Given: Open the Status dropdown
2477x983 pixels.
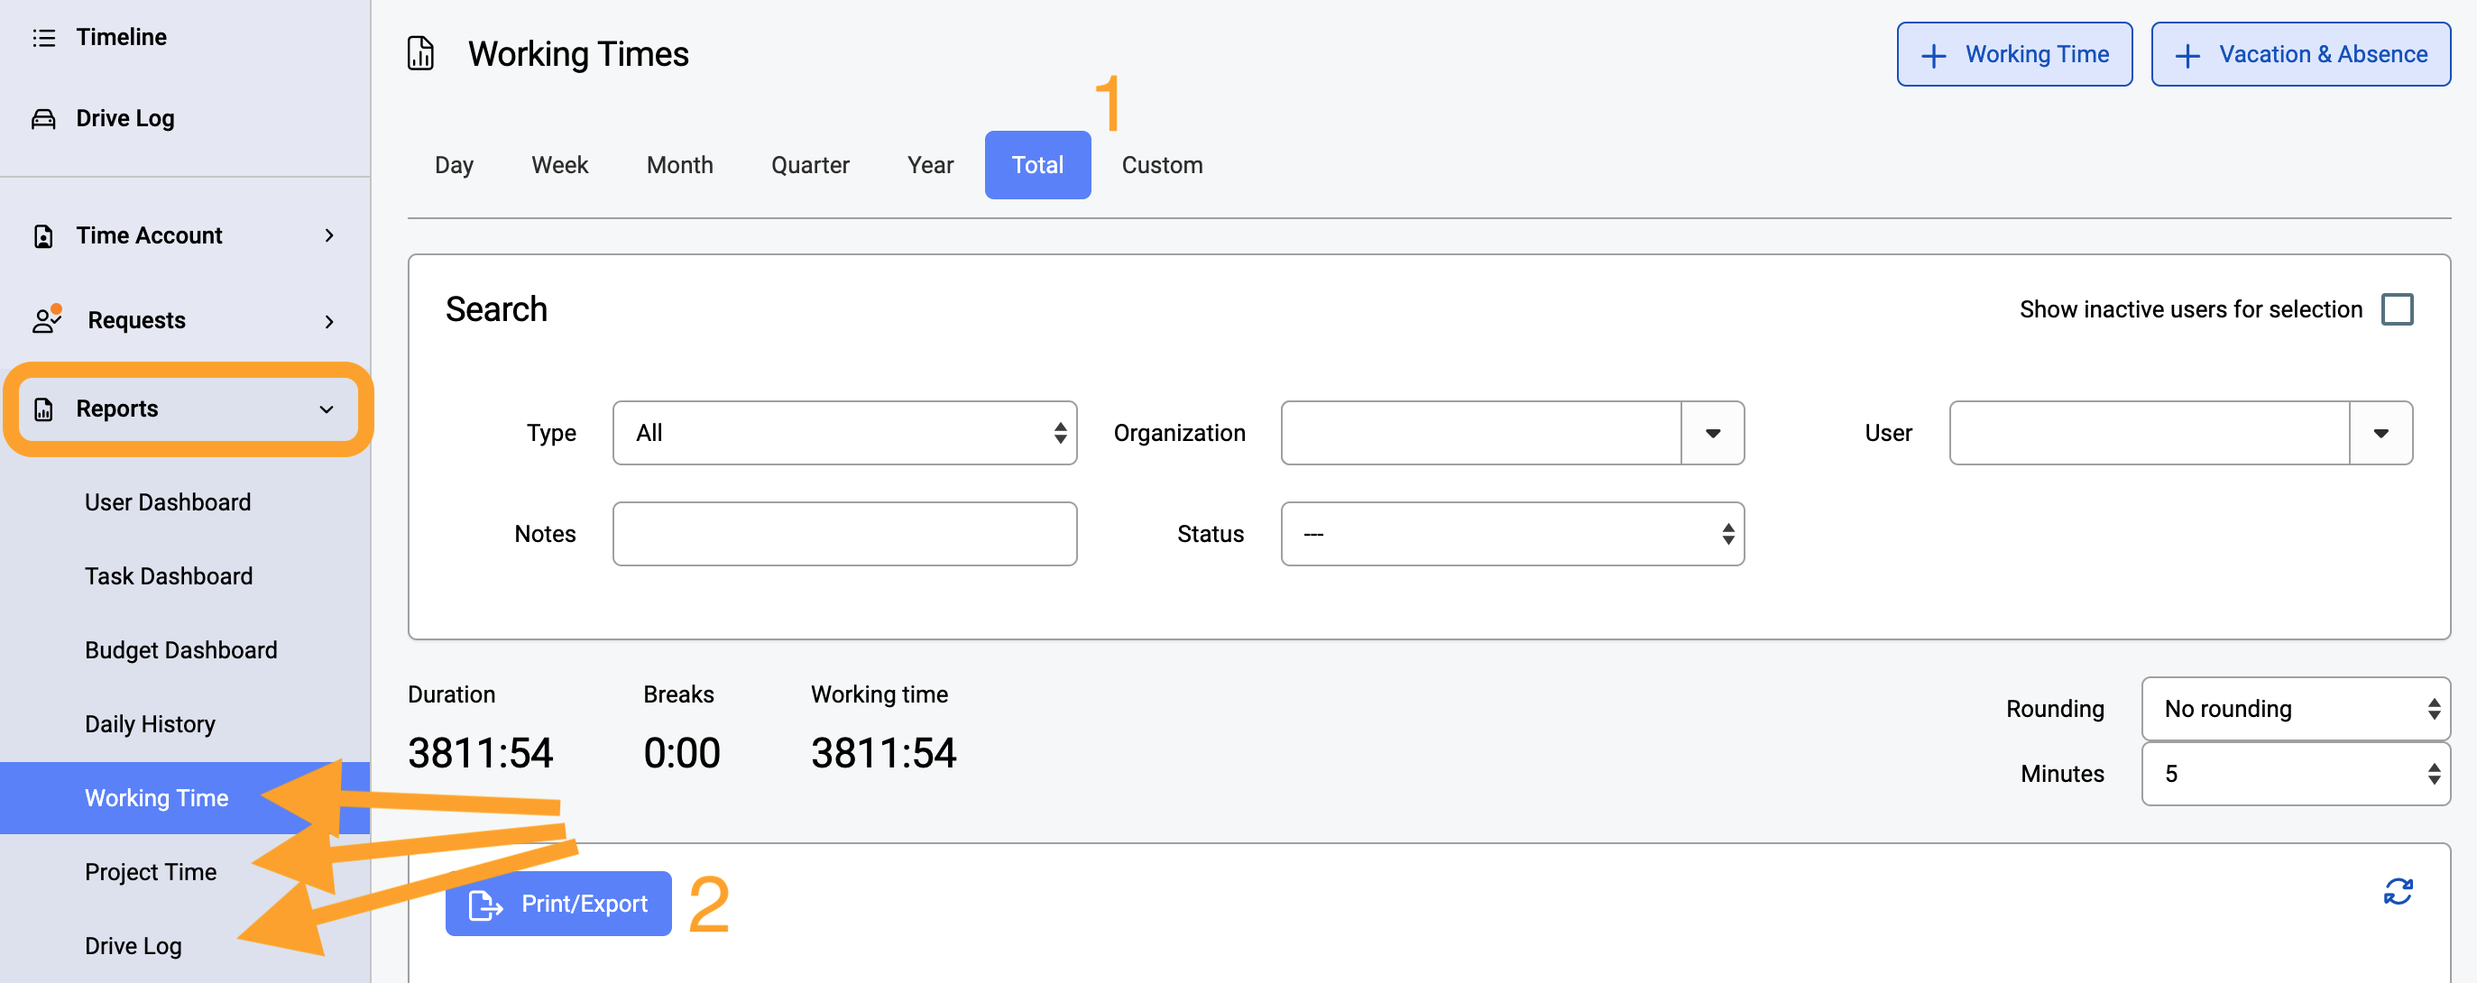Looking at the screenshot, I should (1512, 534).
